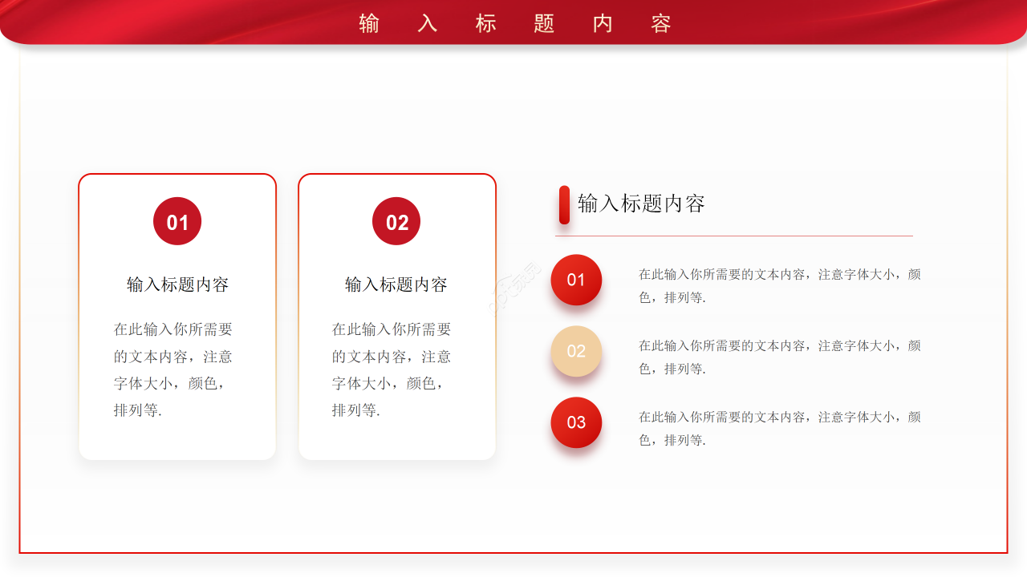
Task: Select the beige 02 circle in numbered list
Action: [576, 351]
